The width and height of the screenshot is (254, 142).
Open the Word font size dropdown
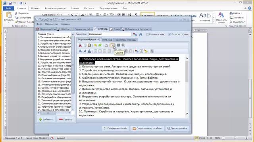pos(68,15)
